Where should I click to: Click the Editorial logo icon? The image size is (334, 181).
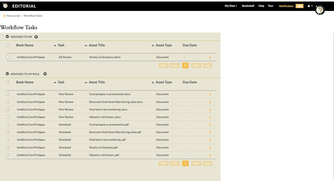5,6
